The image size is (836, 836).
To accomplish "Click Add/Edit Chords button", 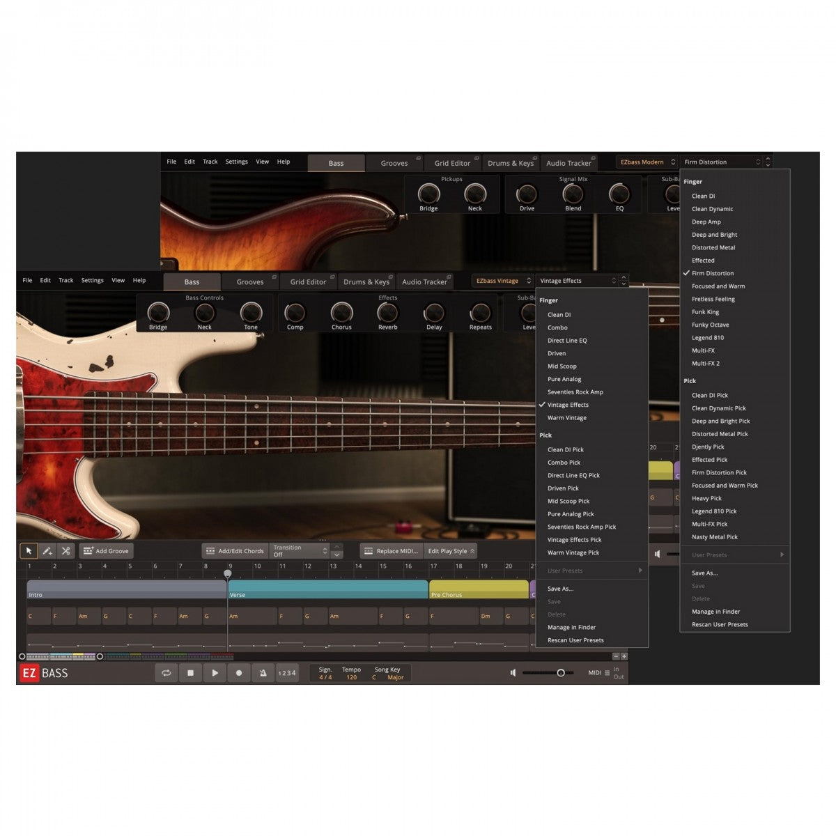I will [x=234, y=550].
